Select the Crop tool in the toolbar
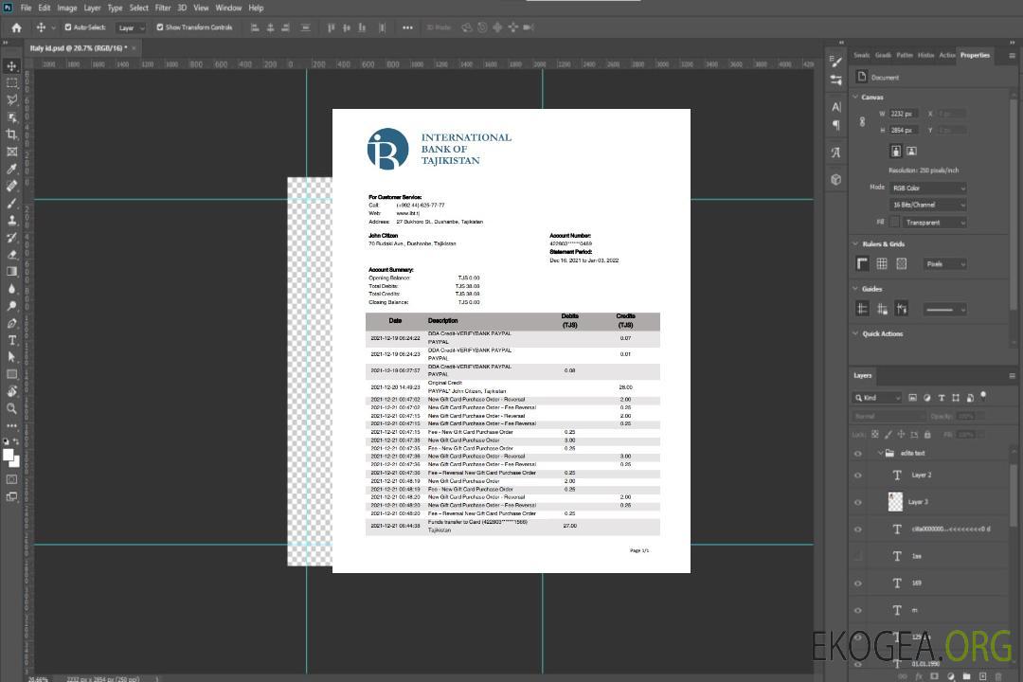The height and width of the screenshot is (682, 1023). (x=12, y=135)
